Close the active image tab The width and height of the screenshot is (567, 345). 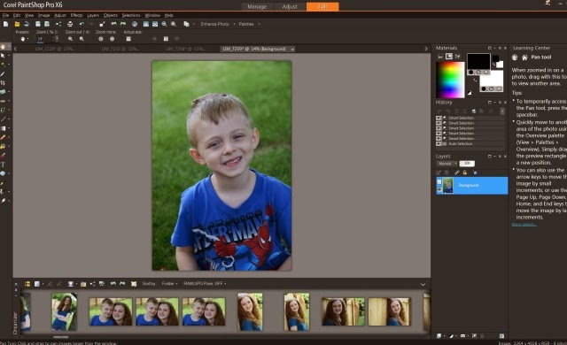point(292,49)
